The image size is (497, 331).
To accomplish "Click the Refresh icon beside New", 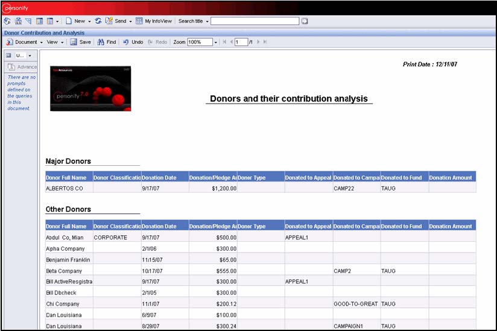I will tap(98, 21).
